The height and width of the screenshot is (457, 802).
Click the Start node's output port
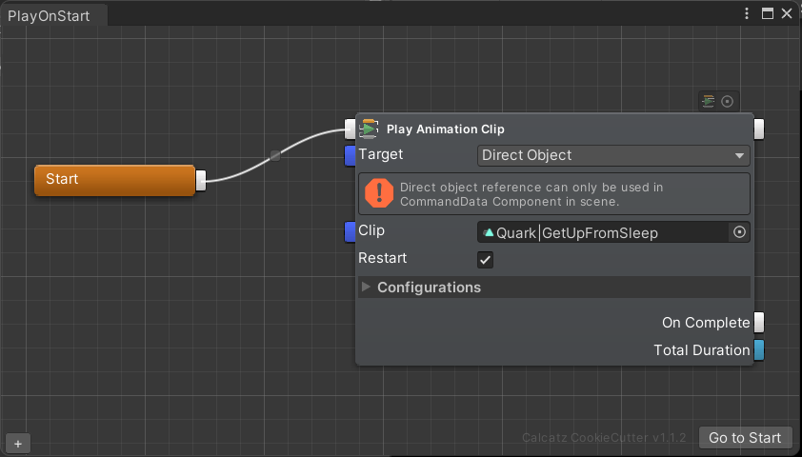(x=201, y=181)
